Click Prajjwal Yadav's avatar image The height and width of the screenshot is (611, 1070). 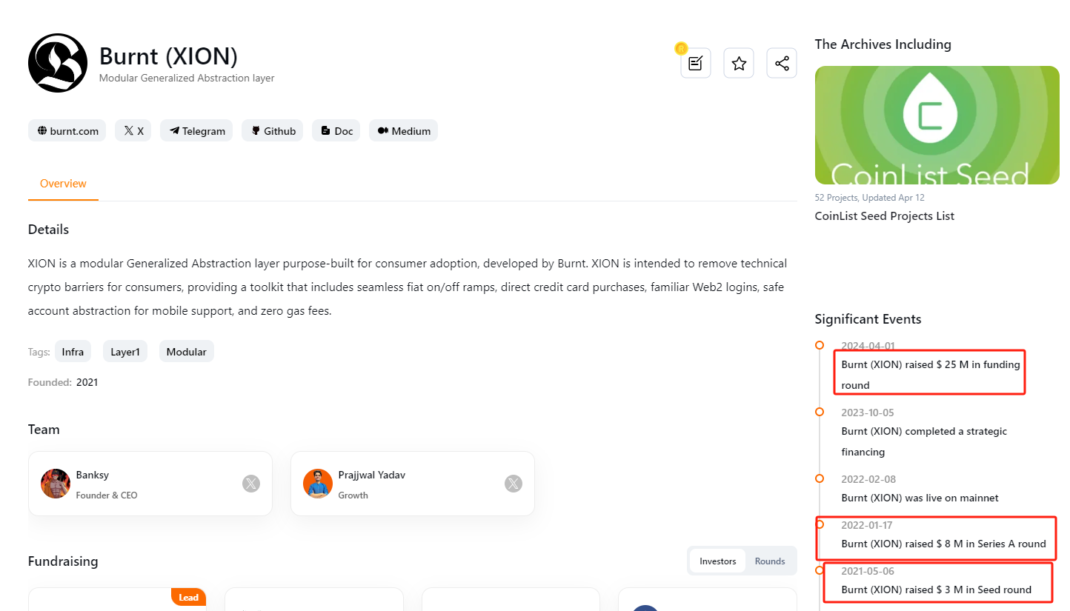[x=318, y=484]
